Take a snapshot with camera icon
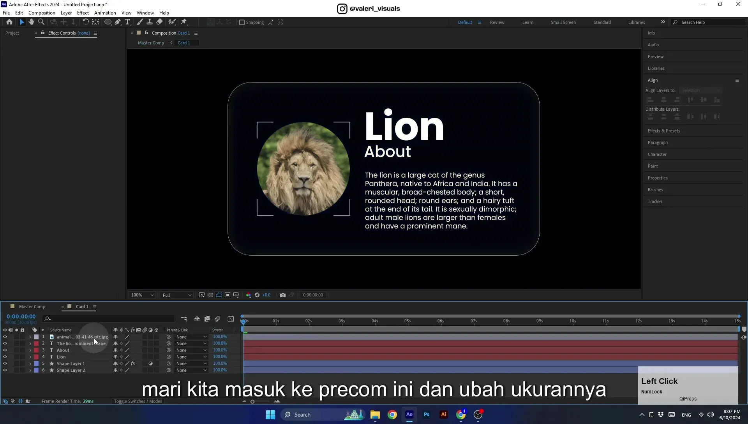The image size is (748, 424). pyautogui.click(x=283, y=295)
